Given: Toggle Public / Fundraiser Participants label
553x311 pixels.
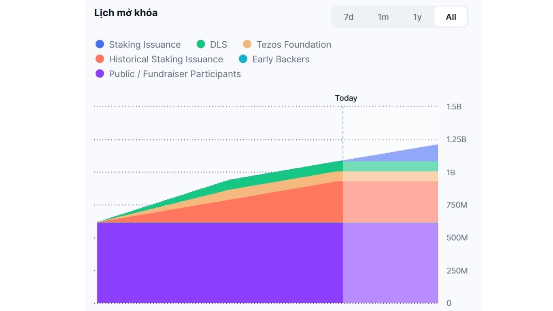Looking at the screenshot, I should tap(174, 74).
